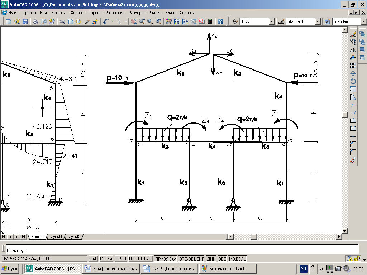Select the Rotate tool
This screenshot has width=367, height=275.
click(x=353, y=81)
